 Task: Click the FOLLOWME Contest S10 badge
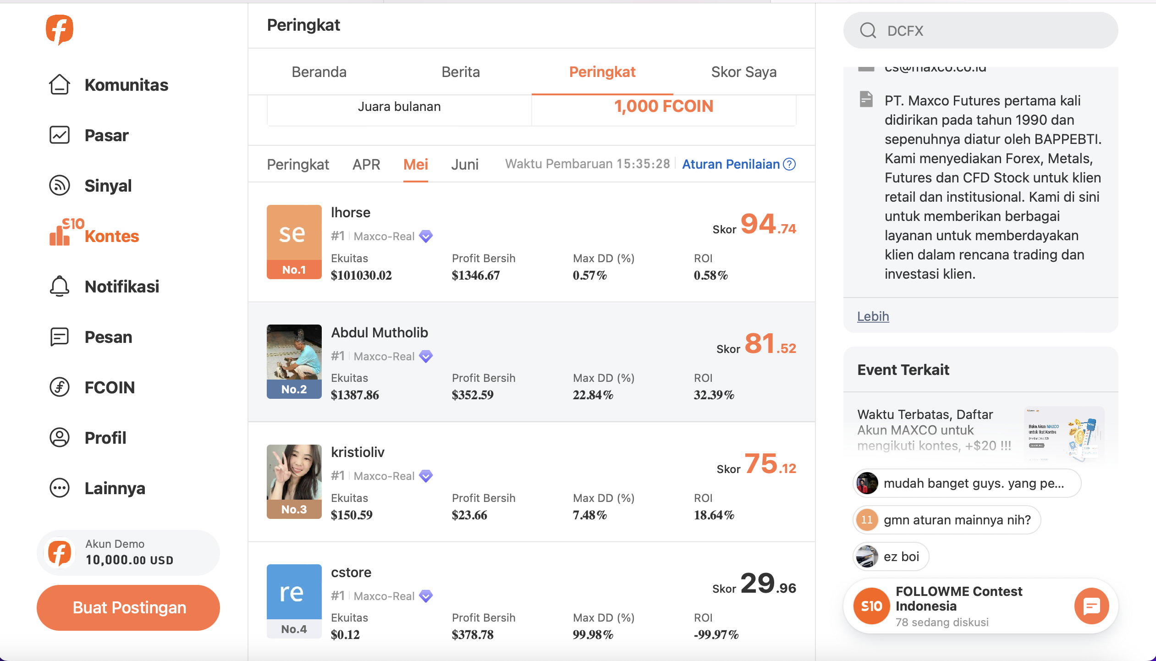pyautogui.click(x=871, y=606)
